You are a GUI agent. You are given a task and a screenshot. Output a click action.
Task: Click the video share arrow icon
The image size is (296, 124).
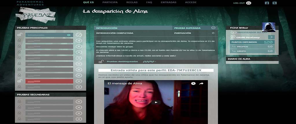tap(201, 83)
